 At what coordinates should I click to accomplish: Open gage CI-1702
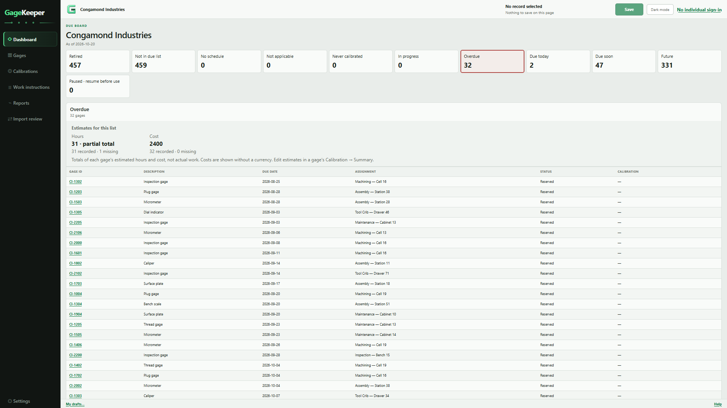[x=75, y=376]
